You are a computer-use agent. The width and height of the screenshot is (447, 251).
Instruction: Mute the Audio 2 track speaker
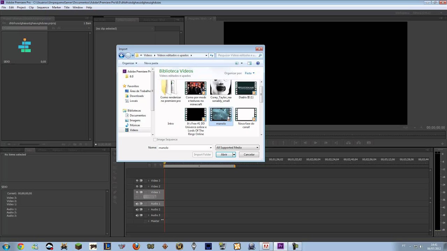[137, 210]
